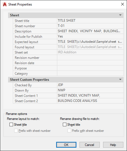Enable Sheet title under Rename layout to match
This screenshot has height=151, width=127.
[x=11, y=124]
